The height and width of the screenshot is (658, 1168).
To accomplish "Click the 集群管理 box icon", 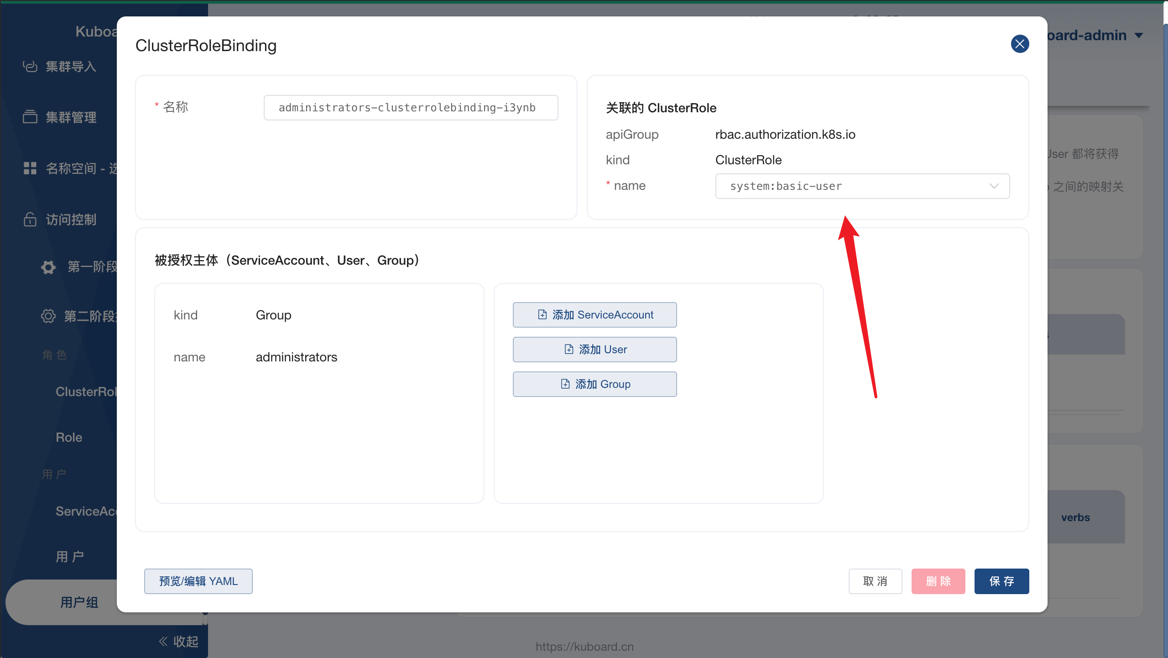I will click(x=30, y=117).
